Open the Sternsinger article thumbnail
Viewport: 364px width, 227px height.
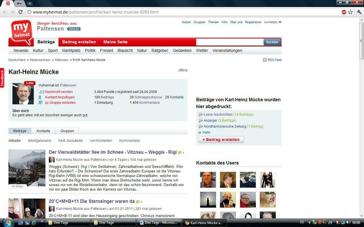point(27,208)
